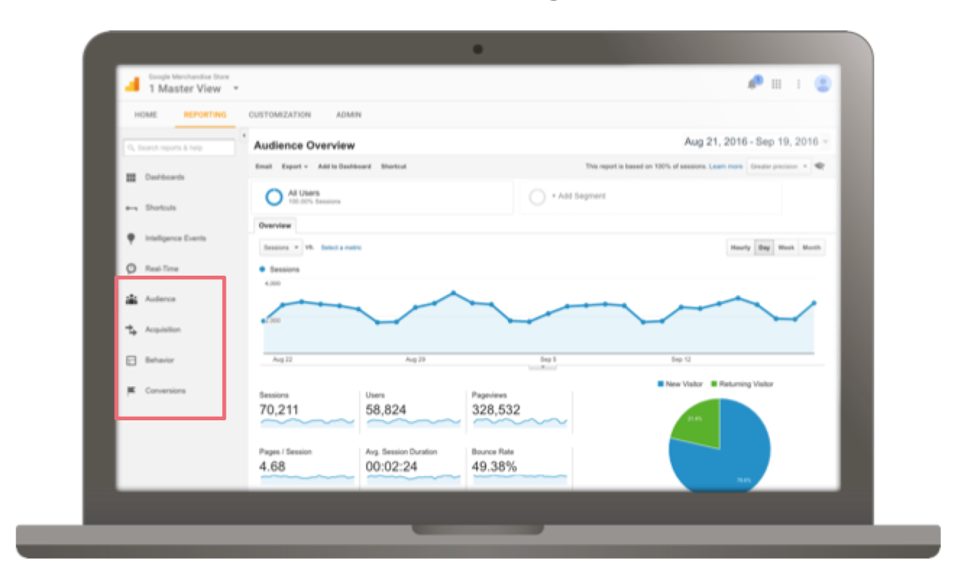Switch to the Admin tab
961x586 pixels.
348,115
